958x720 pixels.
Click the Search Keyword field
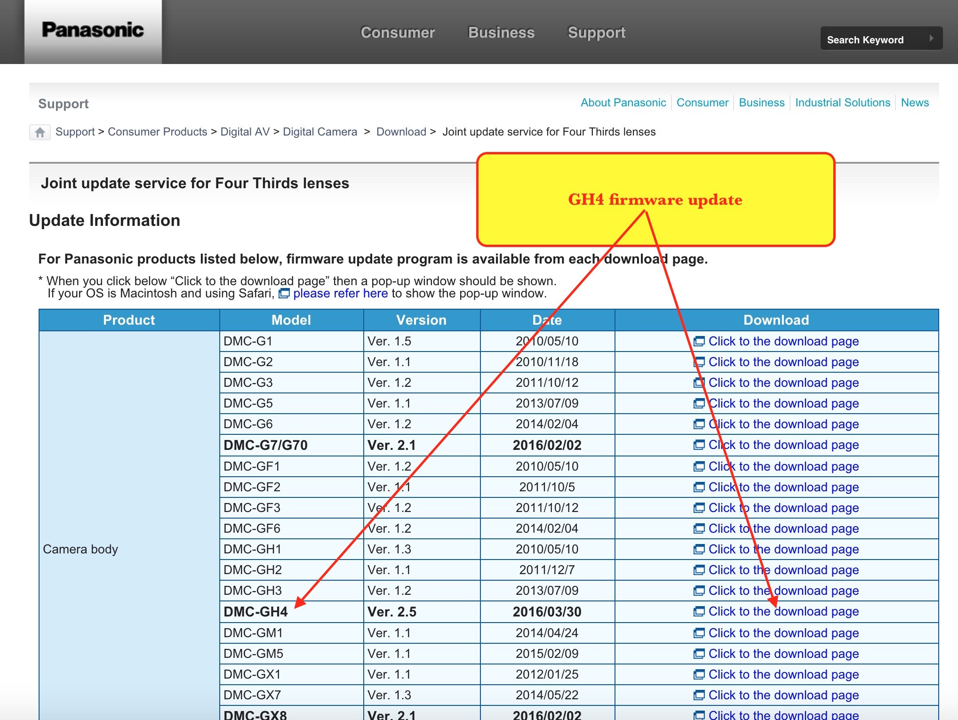(x=881, y=39)
